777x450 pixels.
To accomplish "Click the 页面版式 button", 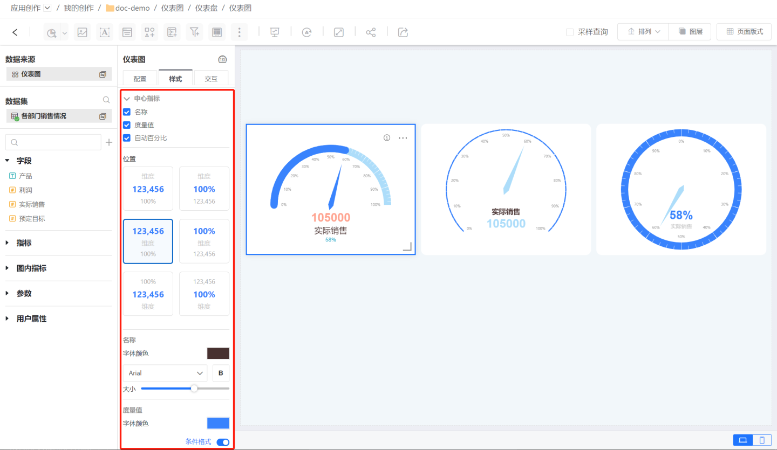I will 744,32.
